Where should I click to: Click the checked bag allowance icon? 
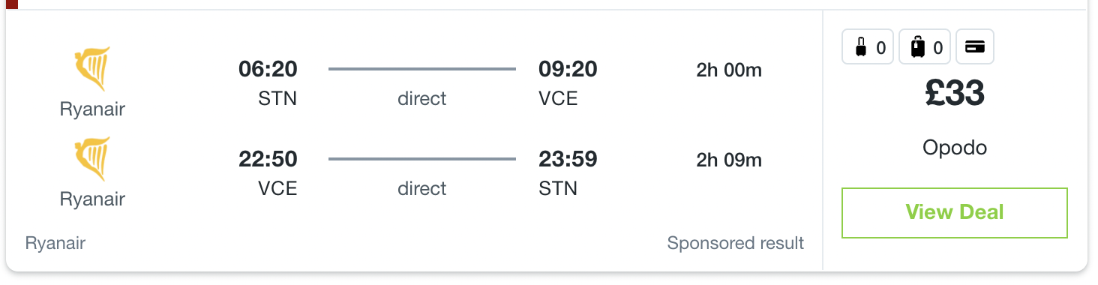(925, 47)
